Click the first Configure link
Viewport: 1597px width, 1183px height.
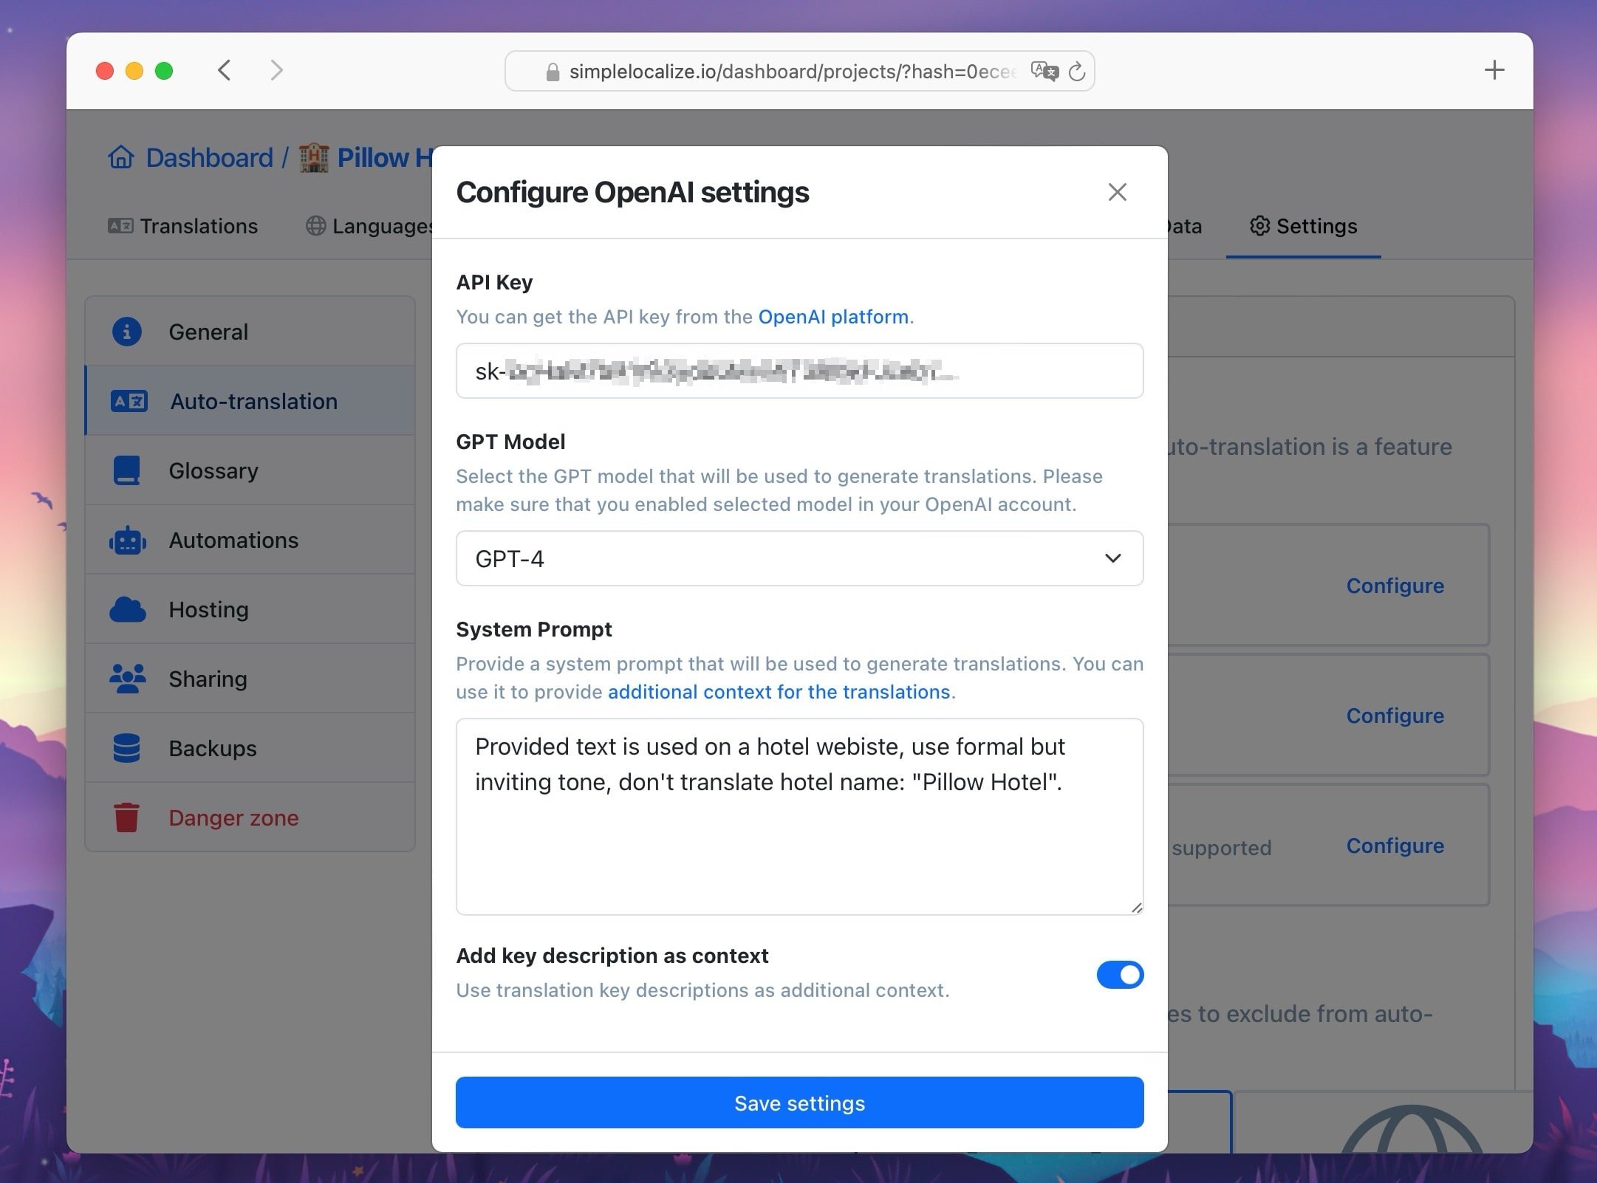[1395, 586]
